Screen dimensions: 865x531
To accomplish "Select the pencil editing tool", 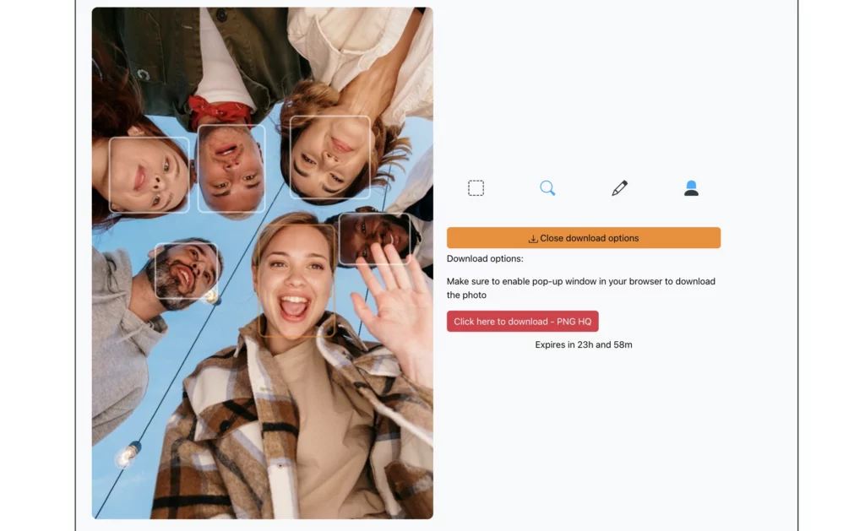I will 619,187.
